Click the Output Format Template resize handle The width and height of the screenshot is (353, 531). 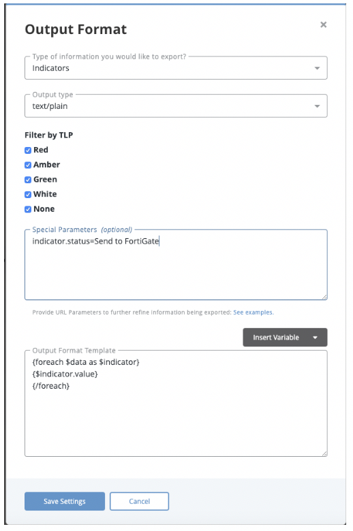[x=324, y=453]
